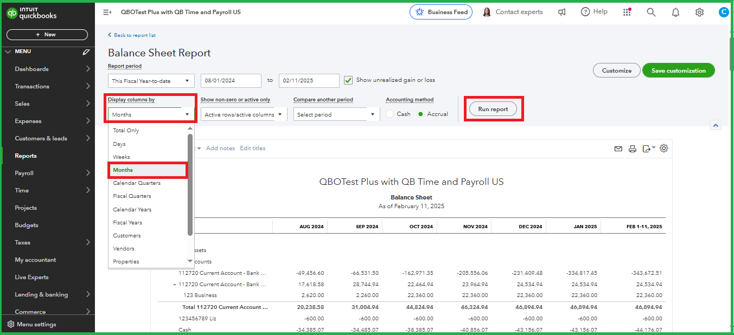The image size is (734, 335).
Task: Open the notifications bell icon
Action: 675,12
